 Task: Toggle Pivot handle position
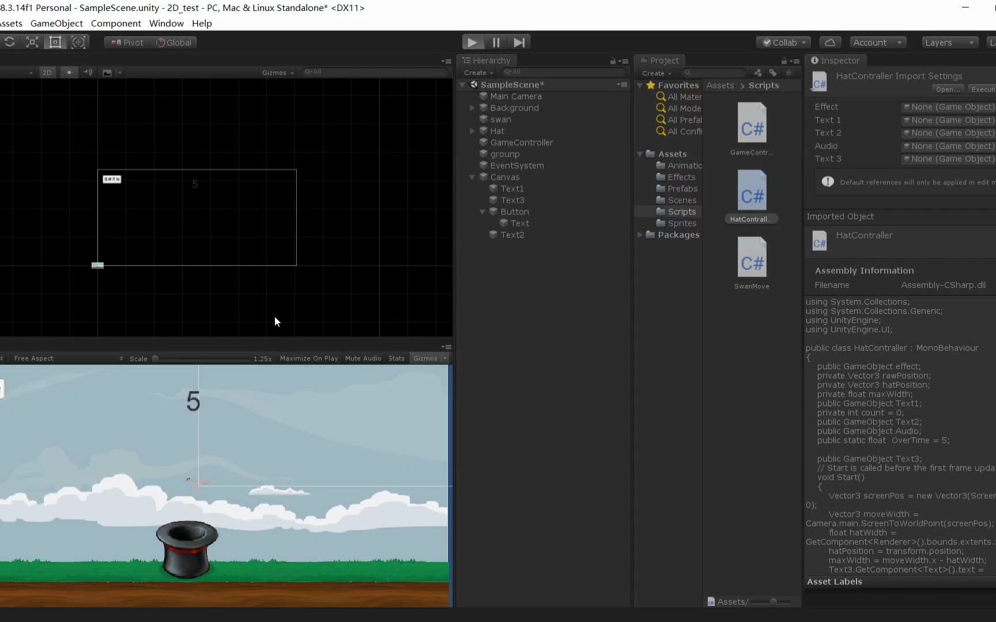[x=126, y=41]
